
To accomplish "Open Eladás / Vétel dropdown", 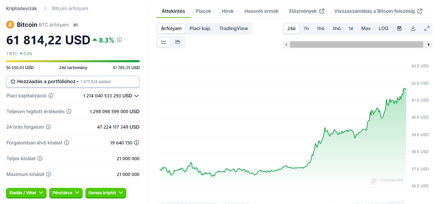I will click(26, 193).
